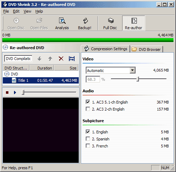Click the move down arrow icon
176x172 pixels.
(x=40, y=59)
